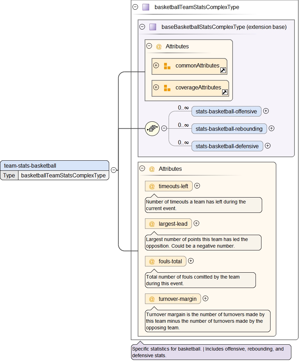Select the fouls-total attribute
The width and height of the screenshot is (299, 361).
tap(170, 262)
